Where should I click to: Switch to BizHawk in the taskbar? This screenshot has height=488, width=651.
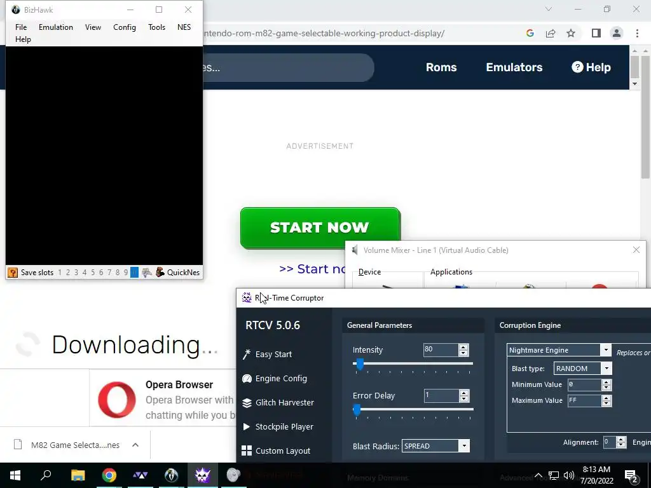coord(171,475)
